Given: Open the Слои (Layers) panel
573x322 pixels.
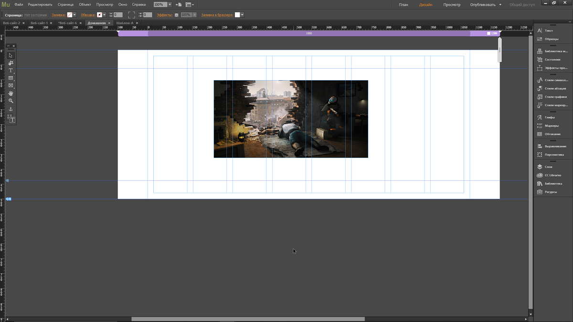Looking at the screenshot, I should coord(548,167).
